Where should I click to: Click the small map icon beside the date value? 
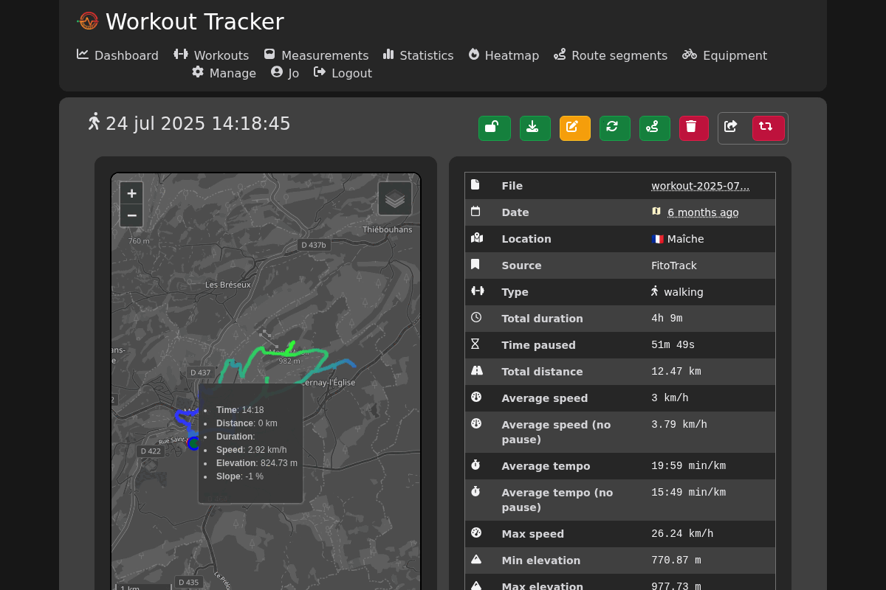(656, 212)
